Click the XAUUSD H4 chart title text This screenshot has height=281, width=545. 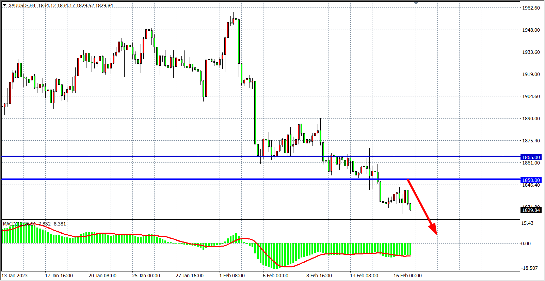tap(61, 5)
